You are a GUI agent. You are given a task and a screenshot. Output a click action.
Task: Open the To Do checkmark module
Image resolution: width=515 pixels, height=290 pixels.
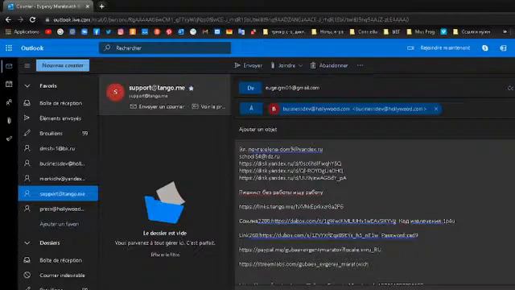pyautogui.click(x=9, y=139)
